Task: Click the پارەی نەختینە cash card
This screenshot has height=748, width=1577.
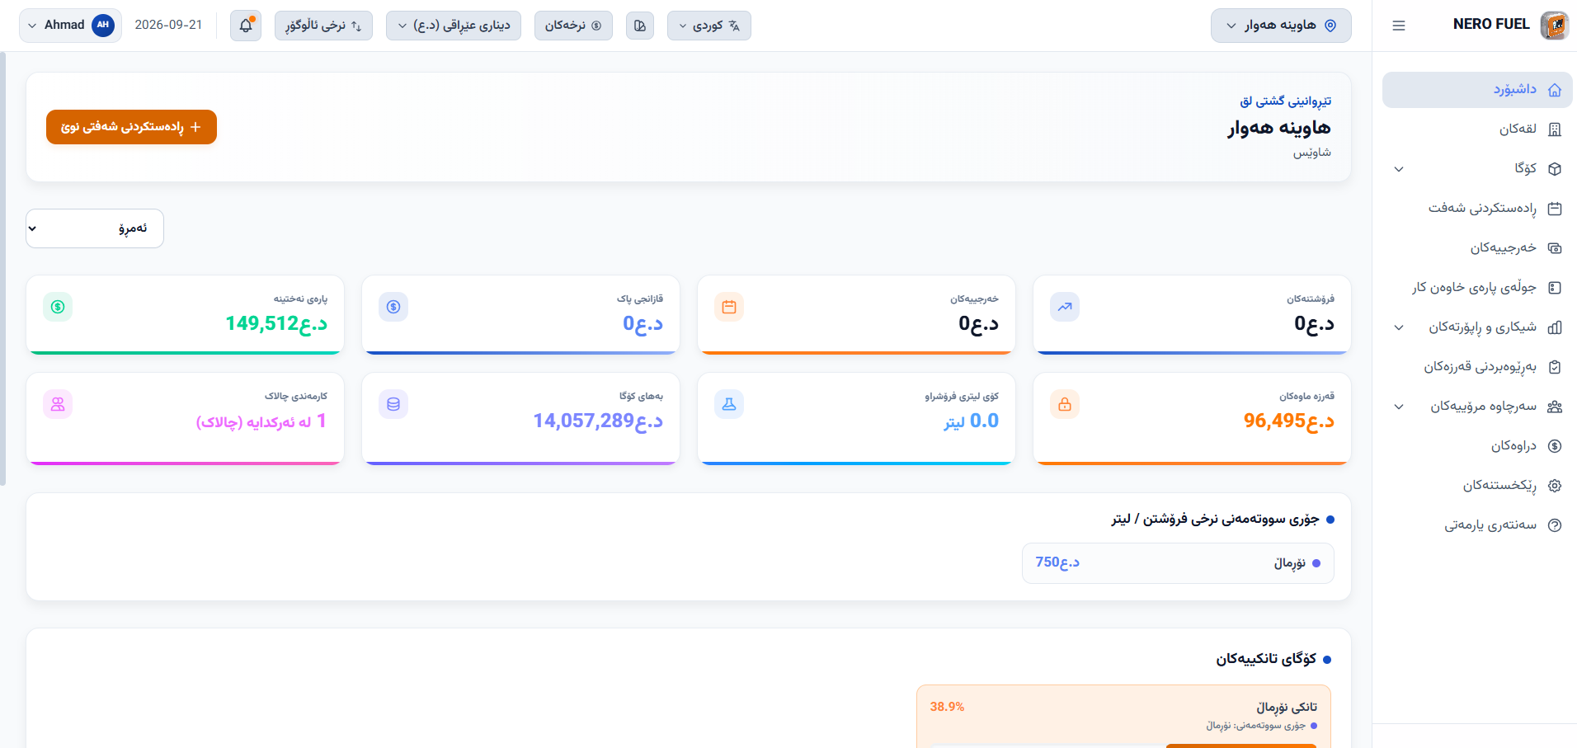Action: tap(185, 314)
